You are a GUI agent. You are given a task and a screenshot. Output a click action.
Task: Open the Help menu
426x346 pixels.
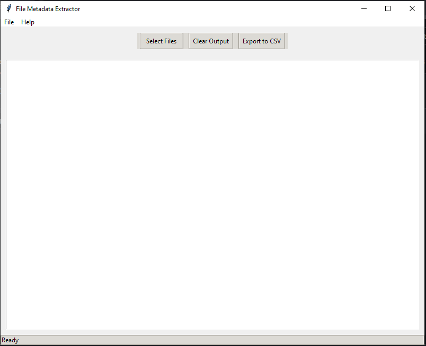[28, 22]
